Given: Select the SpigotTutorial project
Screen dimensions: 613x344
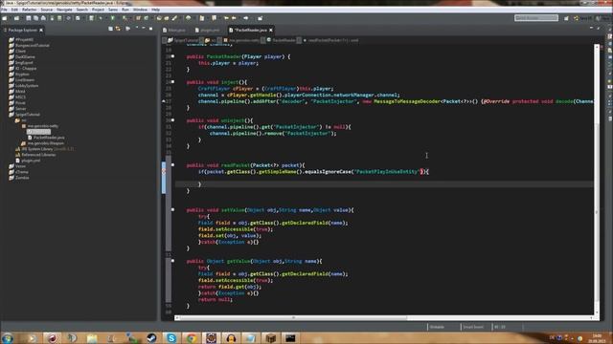Looking at the screenshot, I should pos(28,115).
